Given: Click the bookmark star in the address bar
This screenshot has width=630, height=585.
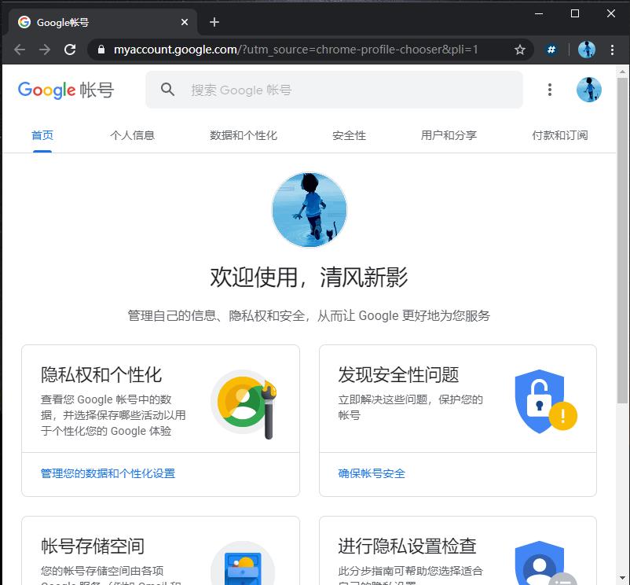Looking at the screenshot, I should [519, 49].
